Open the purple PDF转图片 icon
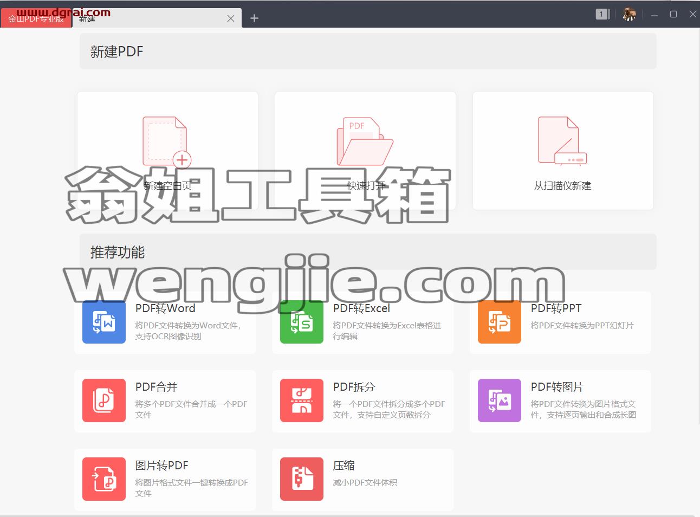 pos(500,400)
